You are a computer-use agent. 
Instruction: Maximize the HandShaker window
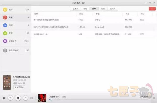tap(150, 3)
